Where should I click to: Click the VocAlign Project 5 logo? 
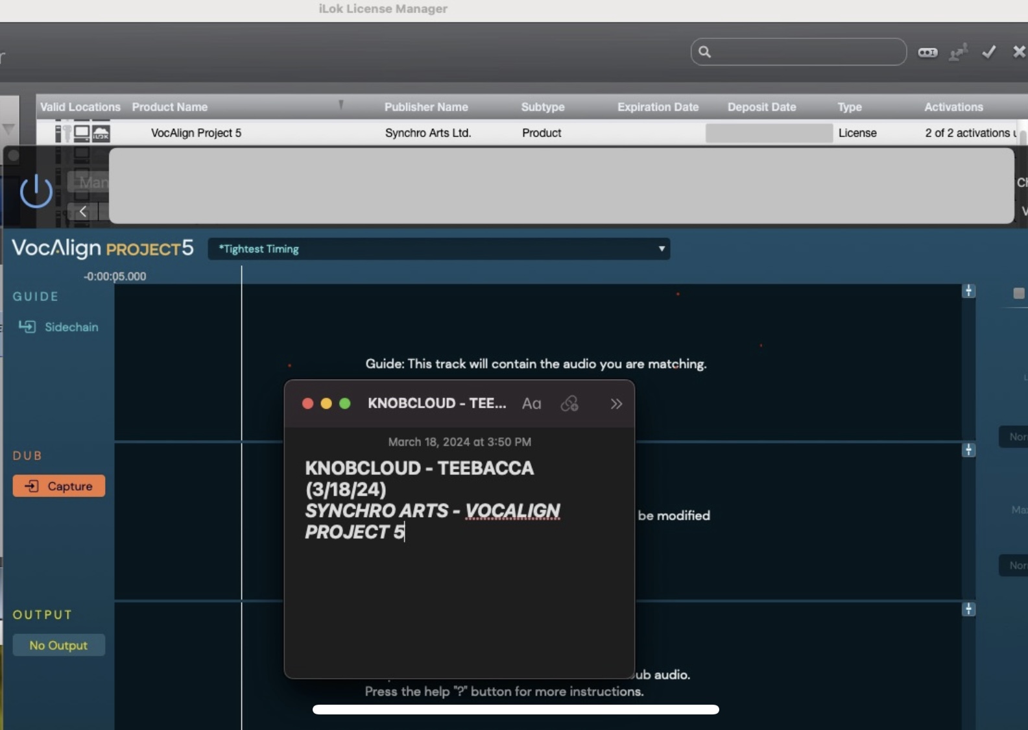tap(102, 248)
